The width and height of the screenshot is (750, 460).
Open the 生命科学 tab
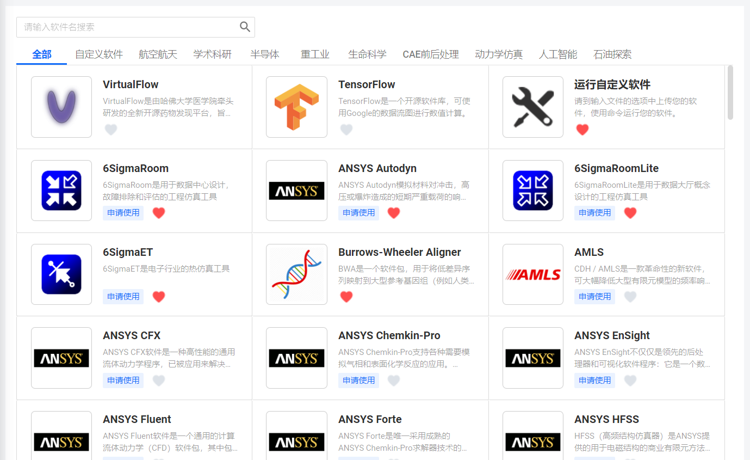pyautogui.click(x=367, y=54)
